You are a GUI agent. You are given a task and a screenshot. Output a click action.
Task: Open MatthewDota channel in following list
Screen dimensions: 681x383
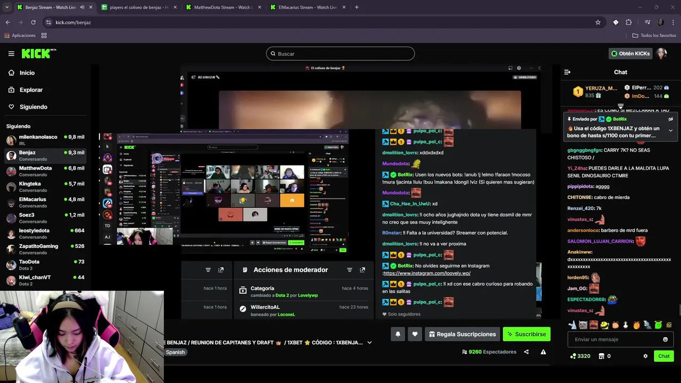(45, 171)
